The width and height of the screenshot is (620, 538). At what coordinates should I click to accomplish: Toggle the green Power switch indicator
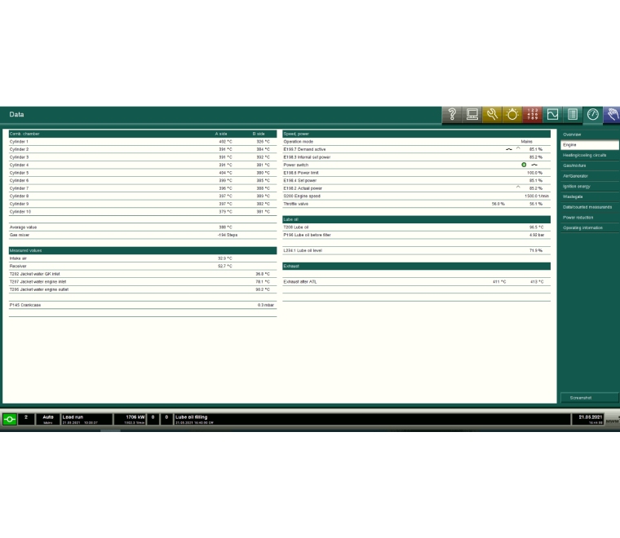(x=524, y=165)
